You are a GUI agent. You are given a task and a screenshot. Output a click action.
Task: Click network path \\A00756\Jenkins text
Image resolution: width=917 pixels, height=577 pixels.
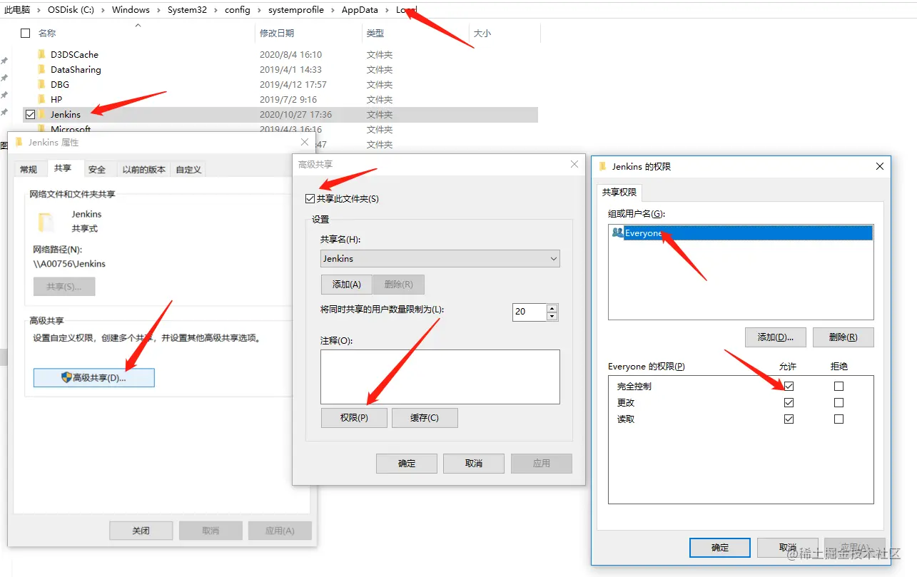(x=69, y=263)
